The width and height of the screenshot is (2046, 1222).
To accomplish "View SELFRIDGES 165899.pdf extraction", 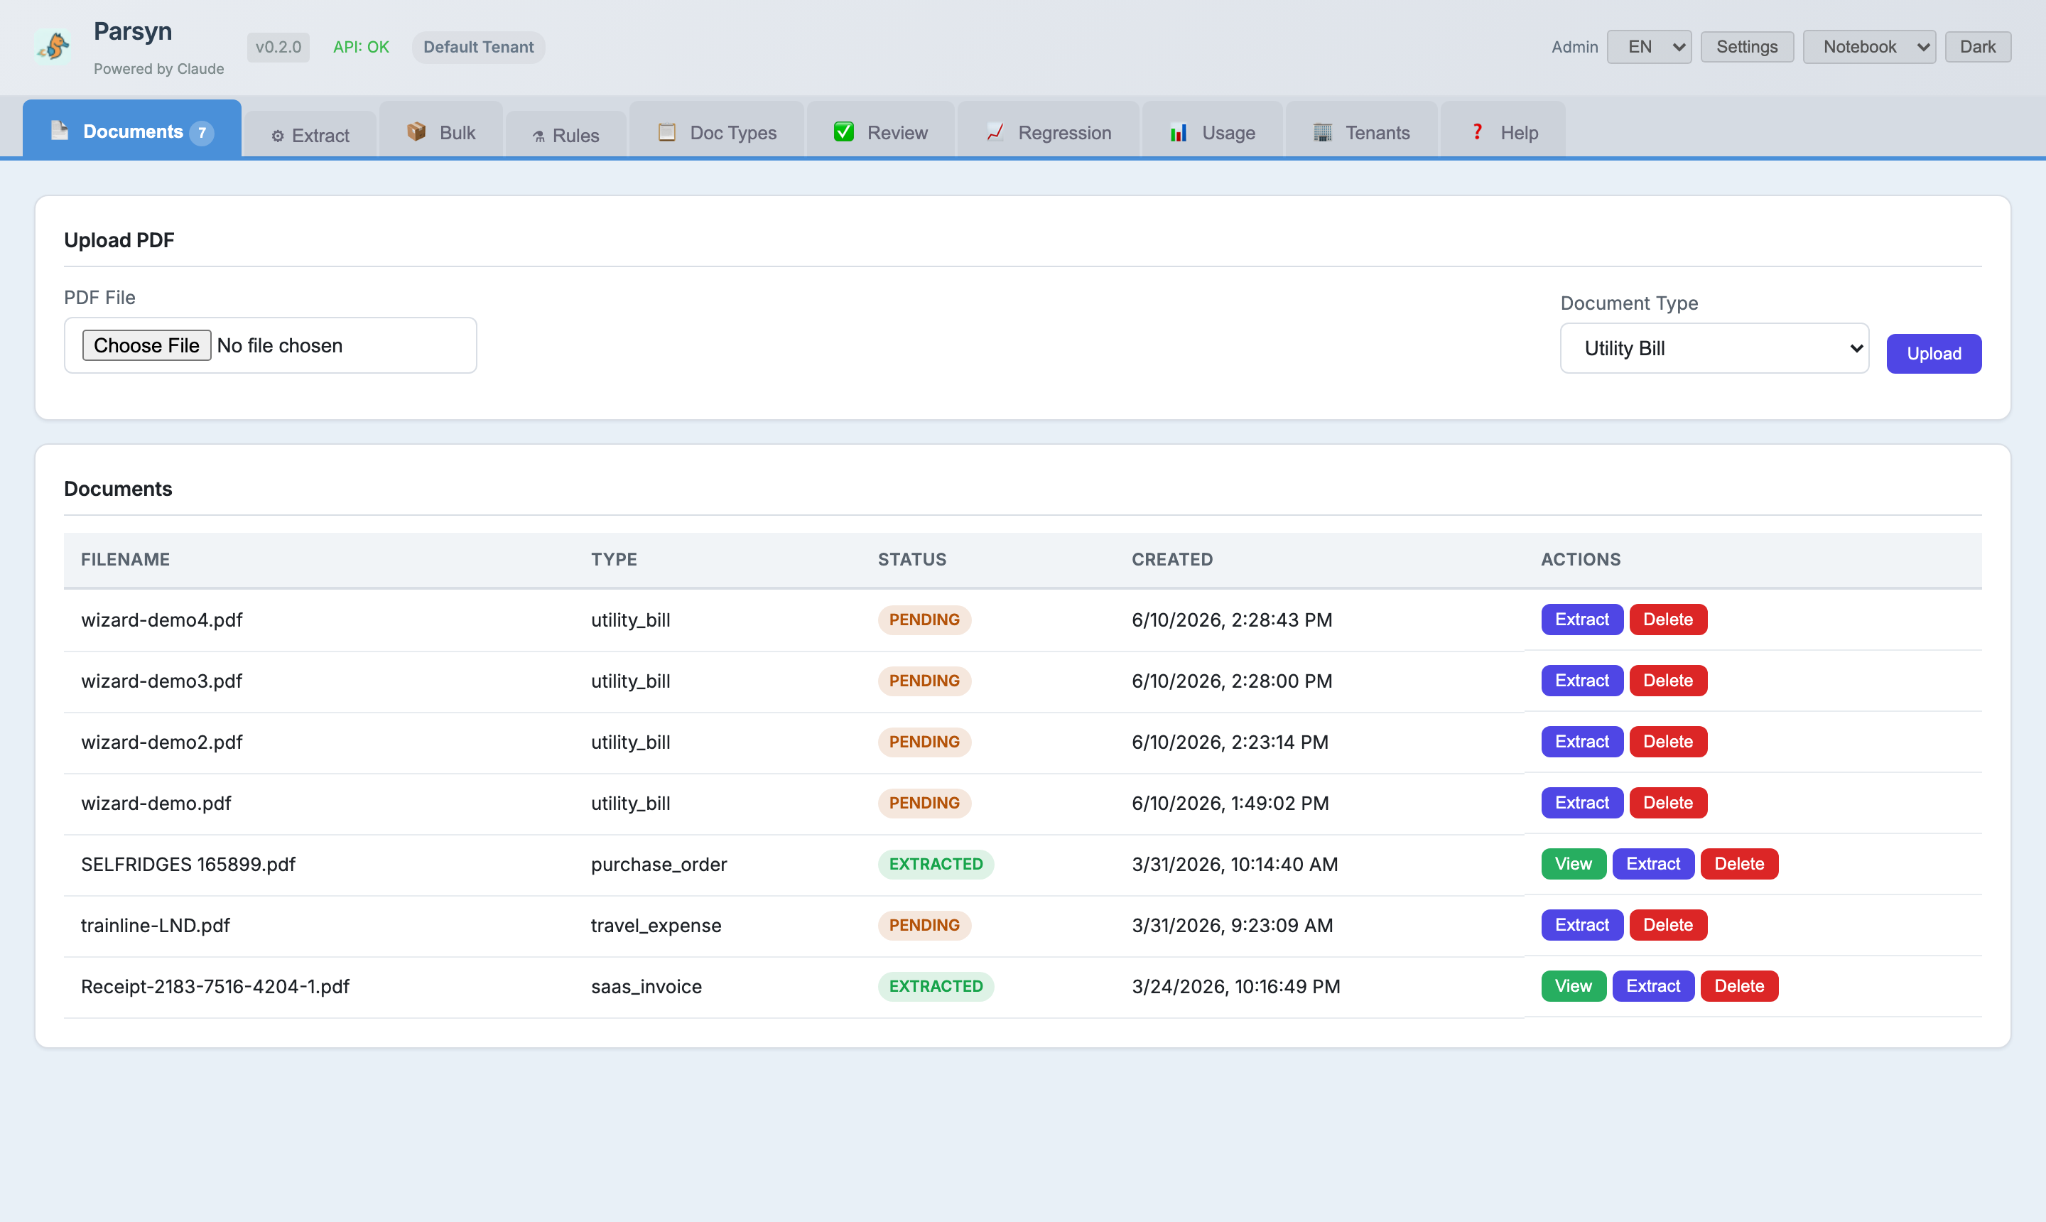I will [x=1574, y=864].
